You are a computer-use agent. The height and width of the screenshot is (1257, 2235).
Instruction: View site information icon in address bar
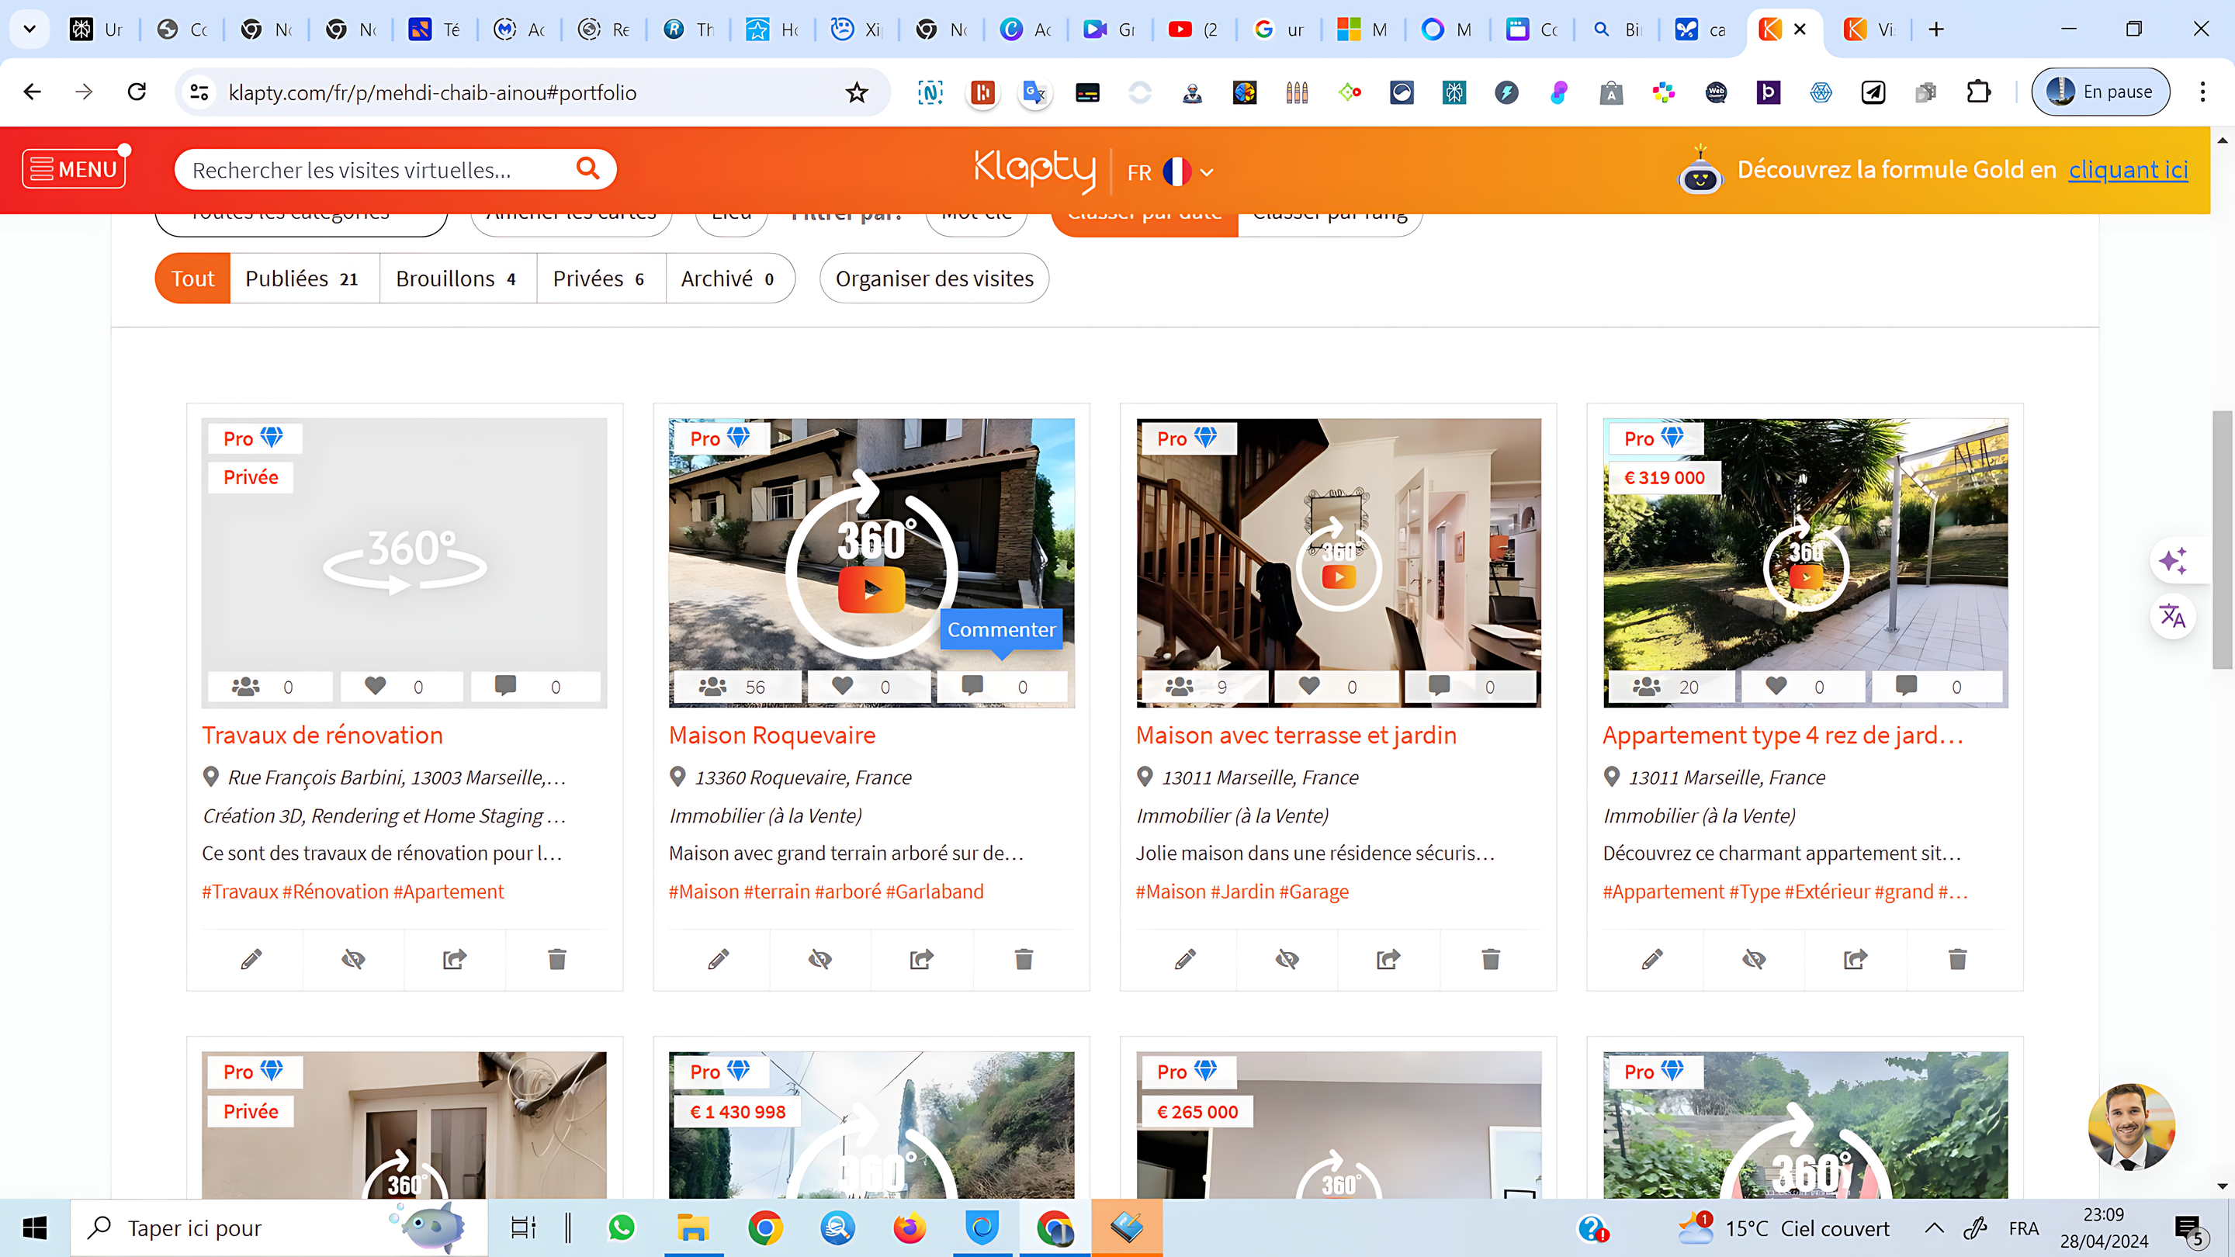click(199, 92)
